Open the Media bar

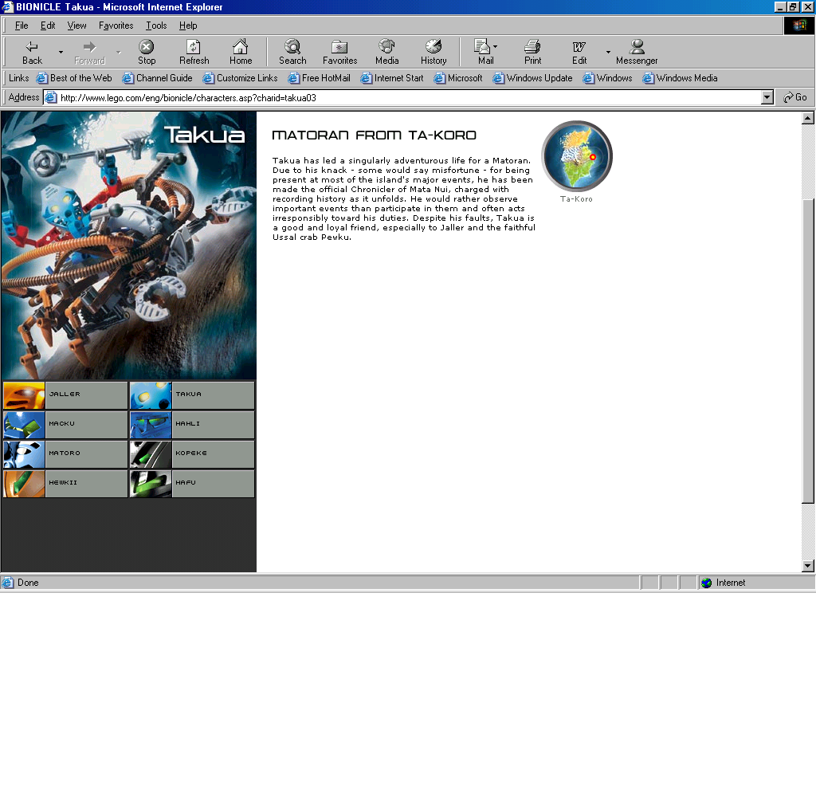pos(386,52)
